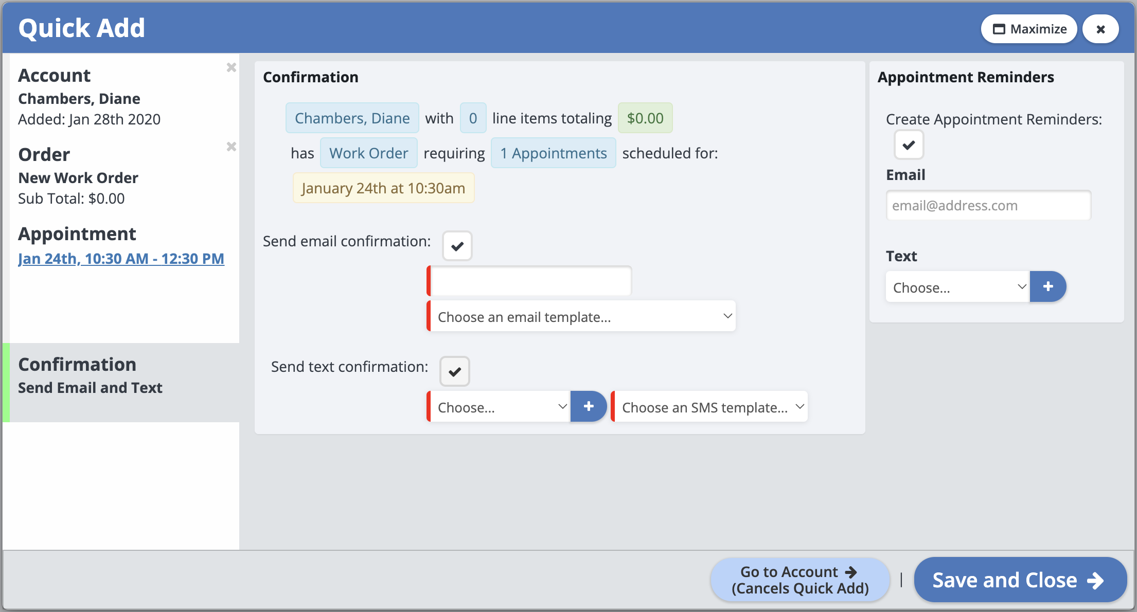Maximize the Quick Add window
The height and width of the screenshot is (612, 1137).
tap(1029, 29)
